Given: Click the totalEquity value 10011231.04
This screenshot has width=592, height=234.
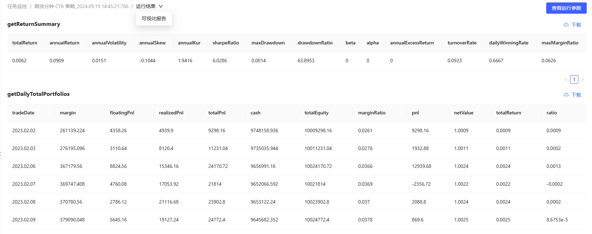Looking at the screenshot, I should (318, 148).
